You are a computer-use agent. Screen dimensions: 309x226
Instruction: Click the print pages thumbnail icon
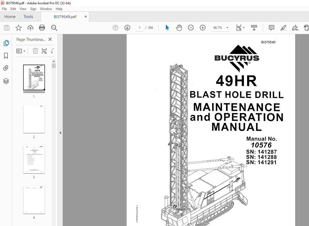click(44, 51)
